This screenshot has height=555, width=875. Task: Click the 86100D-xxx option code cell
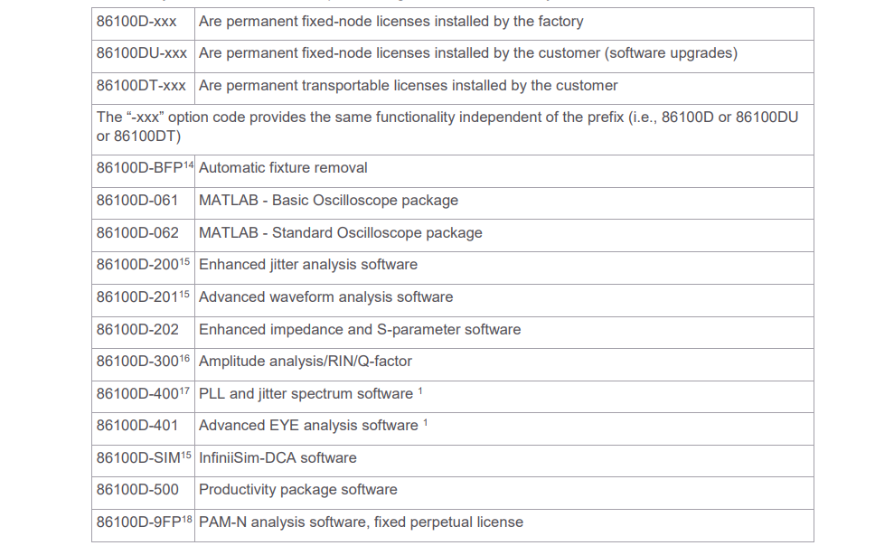pos(136,21)
